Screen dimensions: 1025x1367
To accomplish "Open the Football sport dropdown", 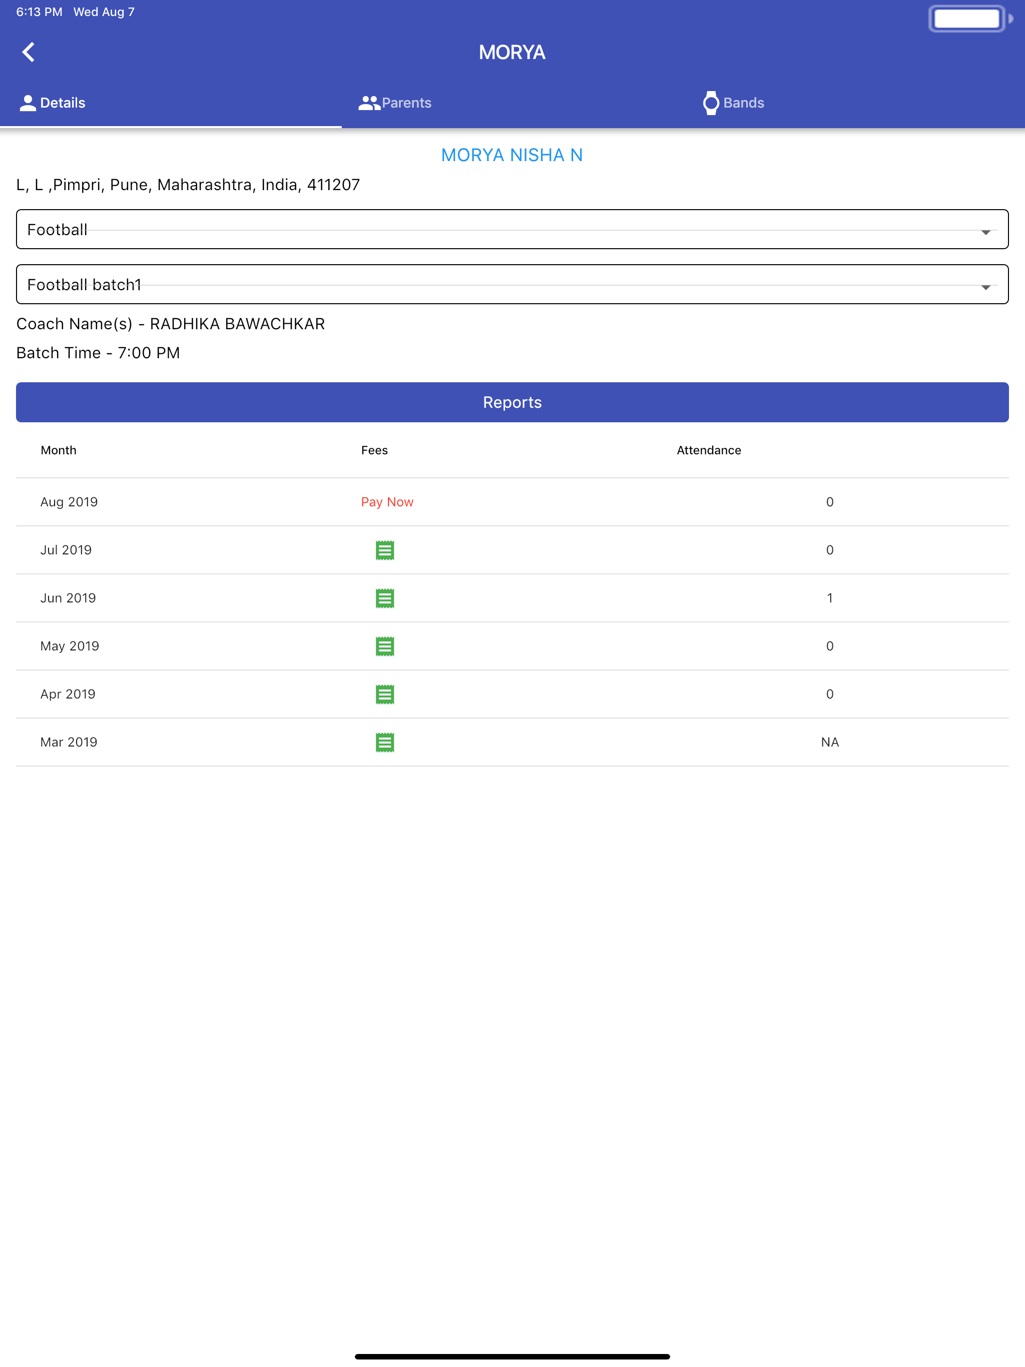I will pyautogui.click(x=512, y=229).
